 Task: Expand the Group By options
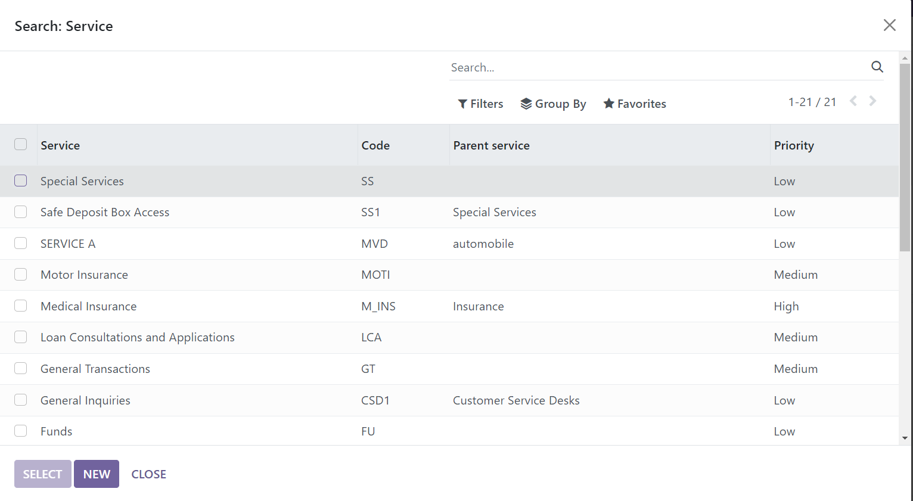tap(553, 104)
